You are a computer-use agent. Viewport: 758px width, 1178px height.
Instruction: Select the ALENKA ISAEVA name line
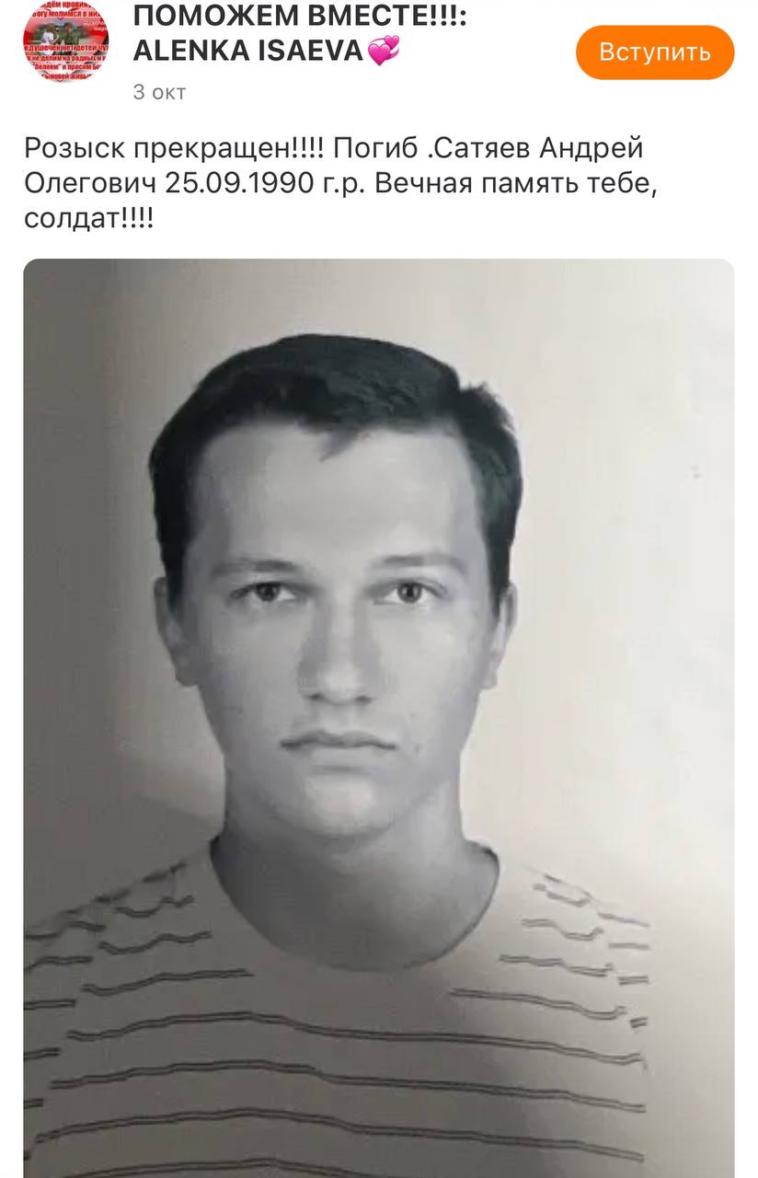tap(248, 52)
